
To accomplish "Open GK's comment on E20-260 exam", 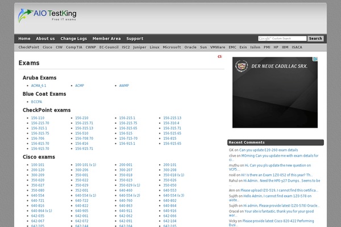I will [x=269, y=150].
